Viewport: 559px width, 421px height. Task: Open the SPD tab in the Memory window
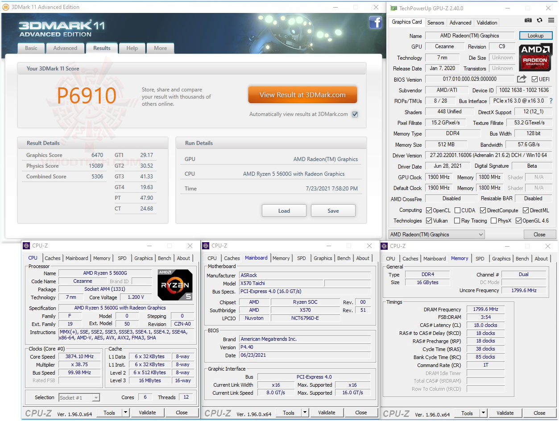480,258
